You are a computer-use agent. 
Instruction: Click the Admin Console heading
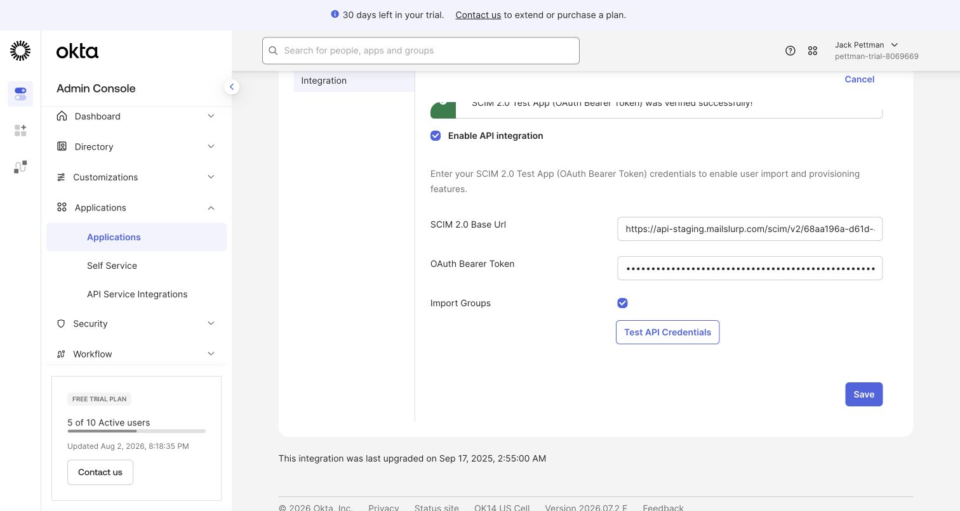pos(96,89)
